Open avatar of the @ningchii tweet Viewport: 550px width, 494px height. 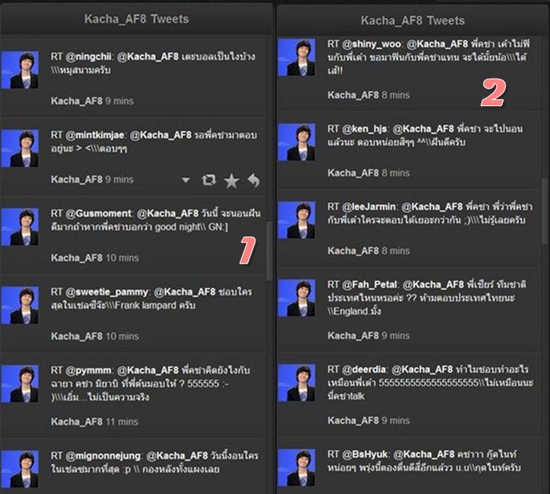coord(20,70)
